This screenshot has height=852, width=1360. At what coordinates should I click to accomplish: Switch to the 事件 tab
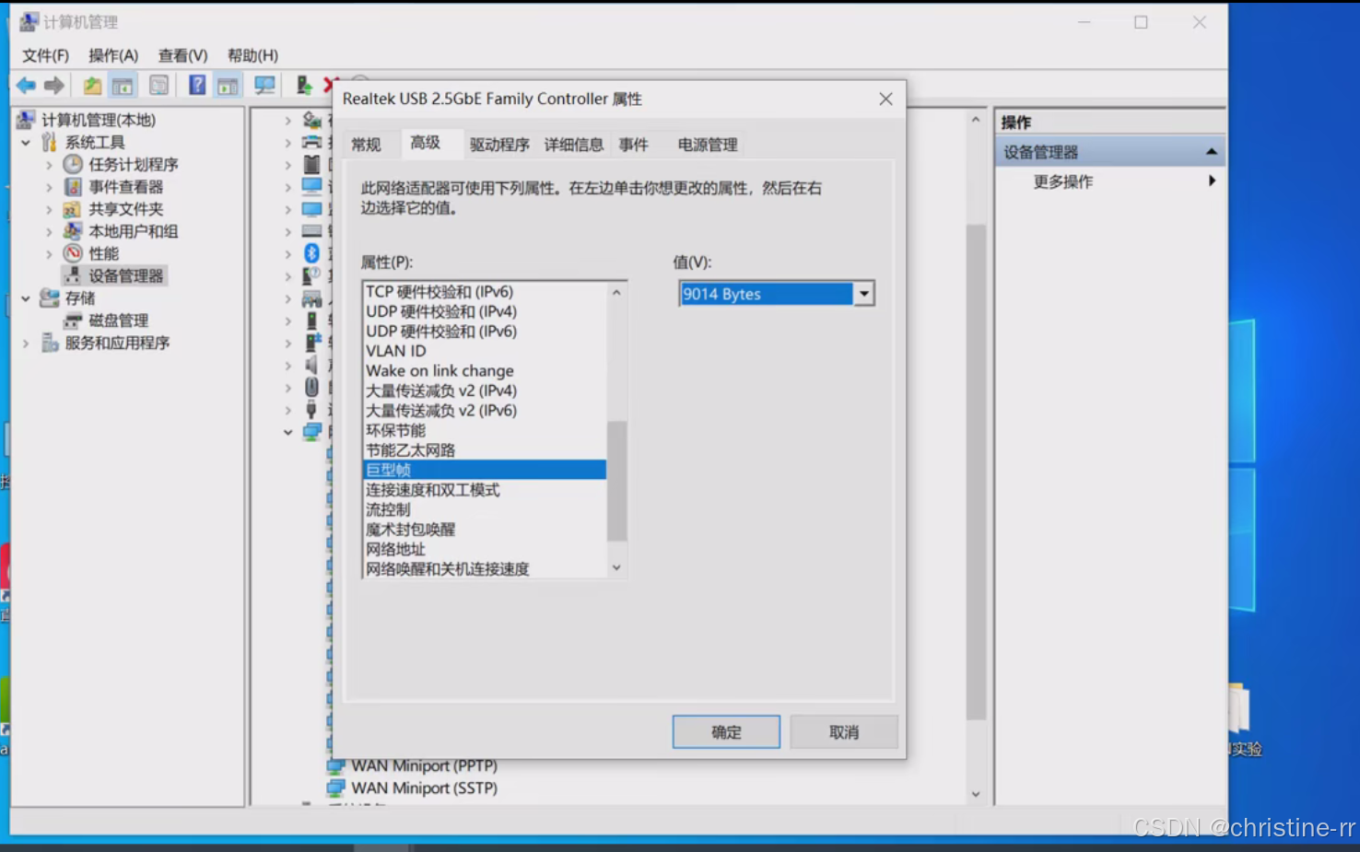click(x=634, y=145)
